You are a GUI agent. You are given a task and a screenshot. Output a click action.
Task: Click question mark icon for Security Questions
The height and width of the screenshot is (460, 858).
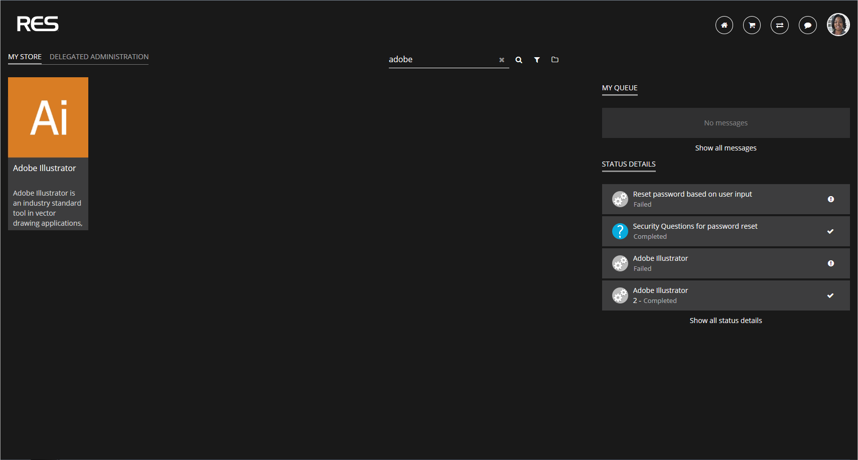point(620,231)
